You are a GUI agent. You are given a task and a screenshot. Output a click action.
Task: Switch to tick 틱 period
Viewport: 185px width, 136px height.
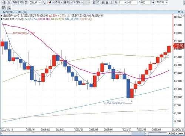116,3
